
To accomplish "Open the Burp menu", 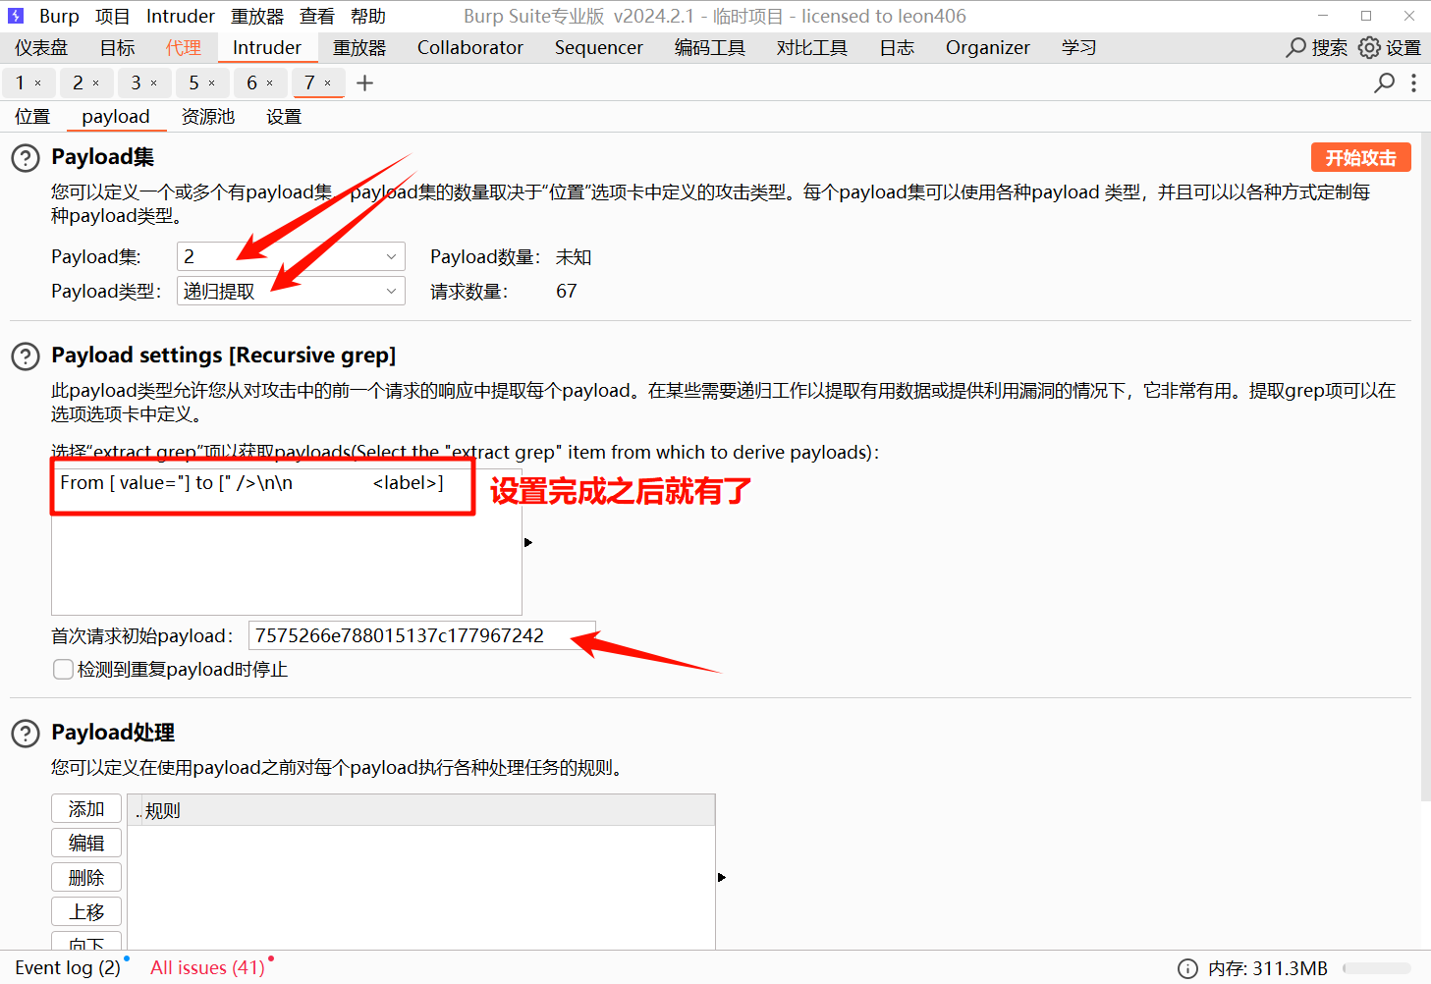I will [x=59, y=16].
